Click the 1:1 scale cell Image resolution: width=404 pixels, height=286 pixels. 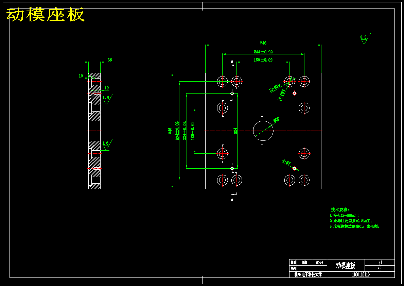point(380,263)
